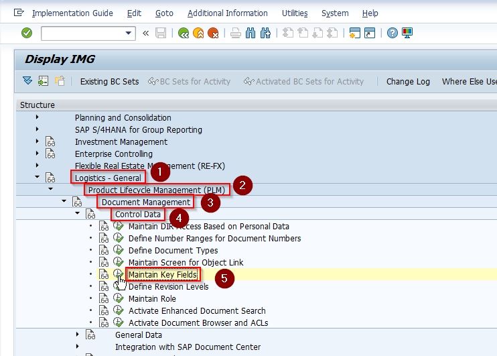The height and width of the screenshot is (356, 497).
Task: Open documentation icon for Define Revision Levels
Action: (104, 286)
